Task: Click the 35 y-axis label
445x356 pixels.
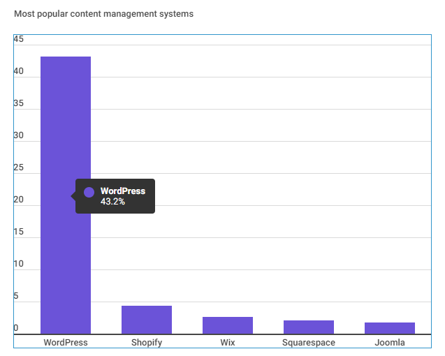Action: [19, 103]
